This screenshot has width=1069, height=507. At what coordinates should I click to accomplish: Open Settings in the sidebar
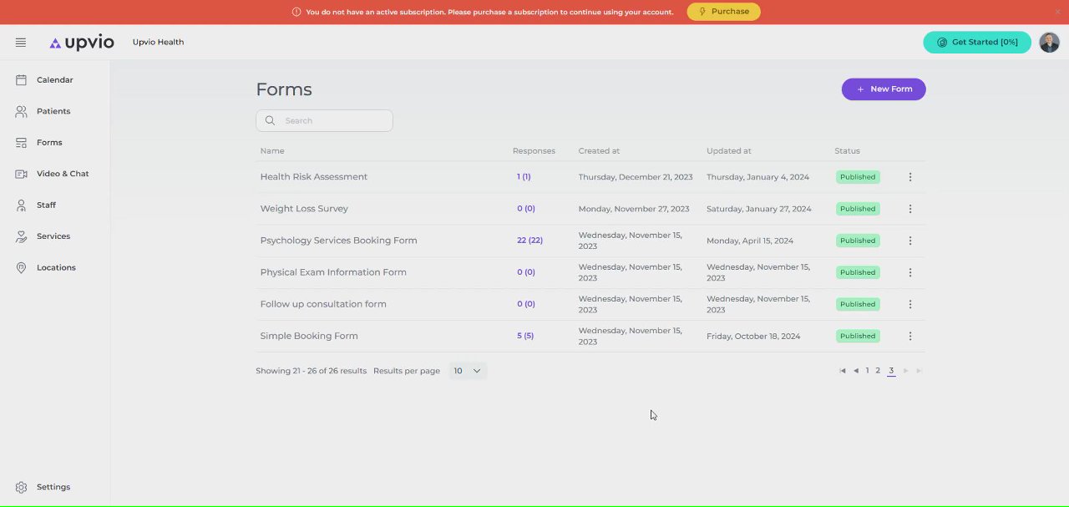pos(54,487)
